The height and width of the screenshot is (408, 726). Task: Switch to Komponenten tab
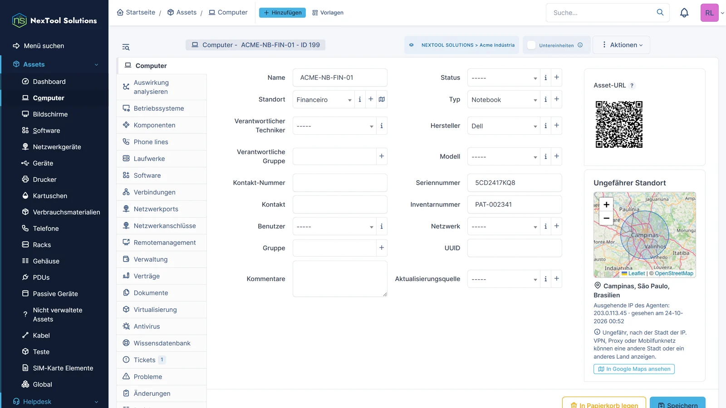point(162,125)
